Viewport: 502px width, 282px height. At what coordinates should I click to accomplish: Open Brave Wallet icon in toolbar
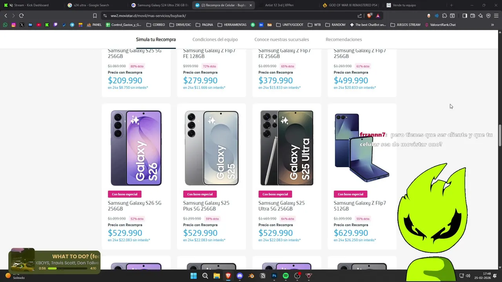pos(473,16)
